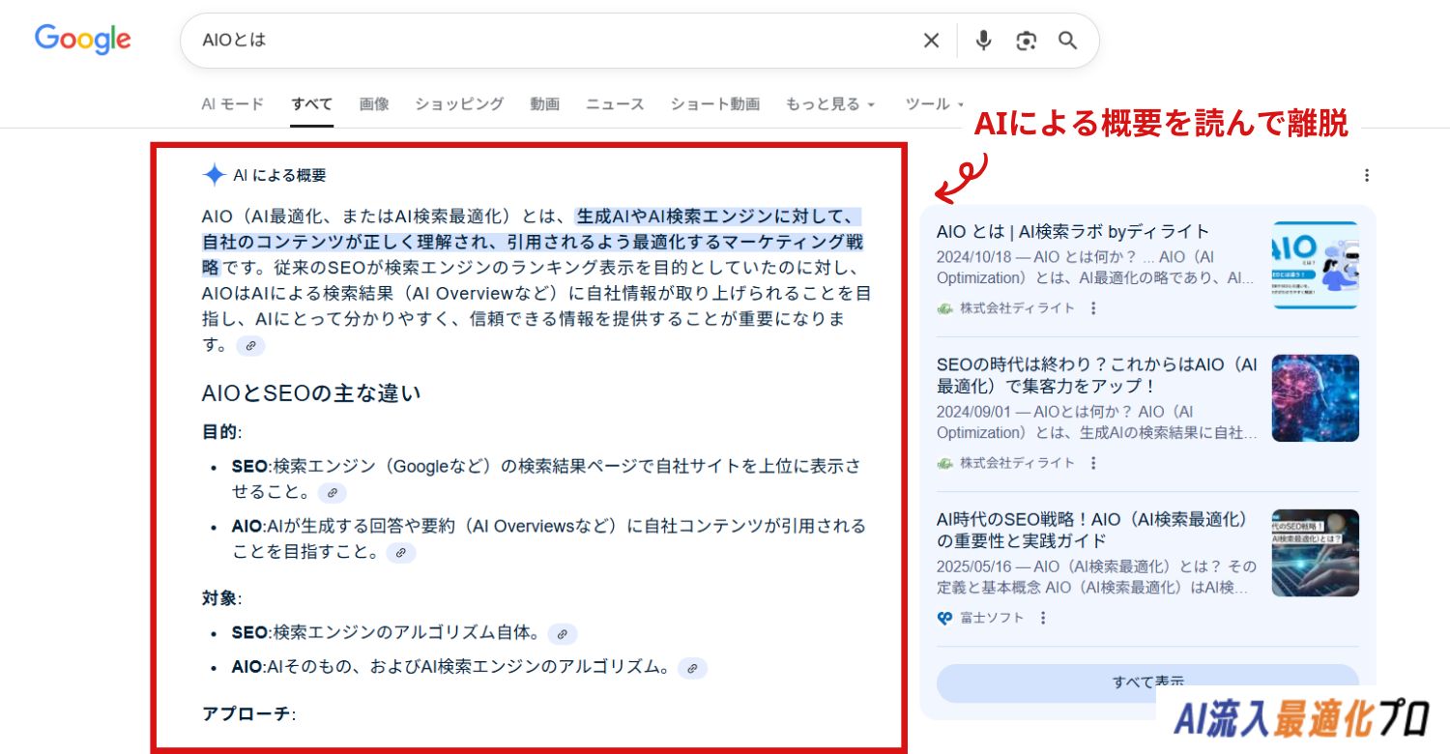Click the Google logo

coord(83,40)
